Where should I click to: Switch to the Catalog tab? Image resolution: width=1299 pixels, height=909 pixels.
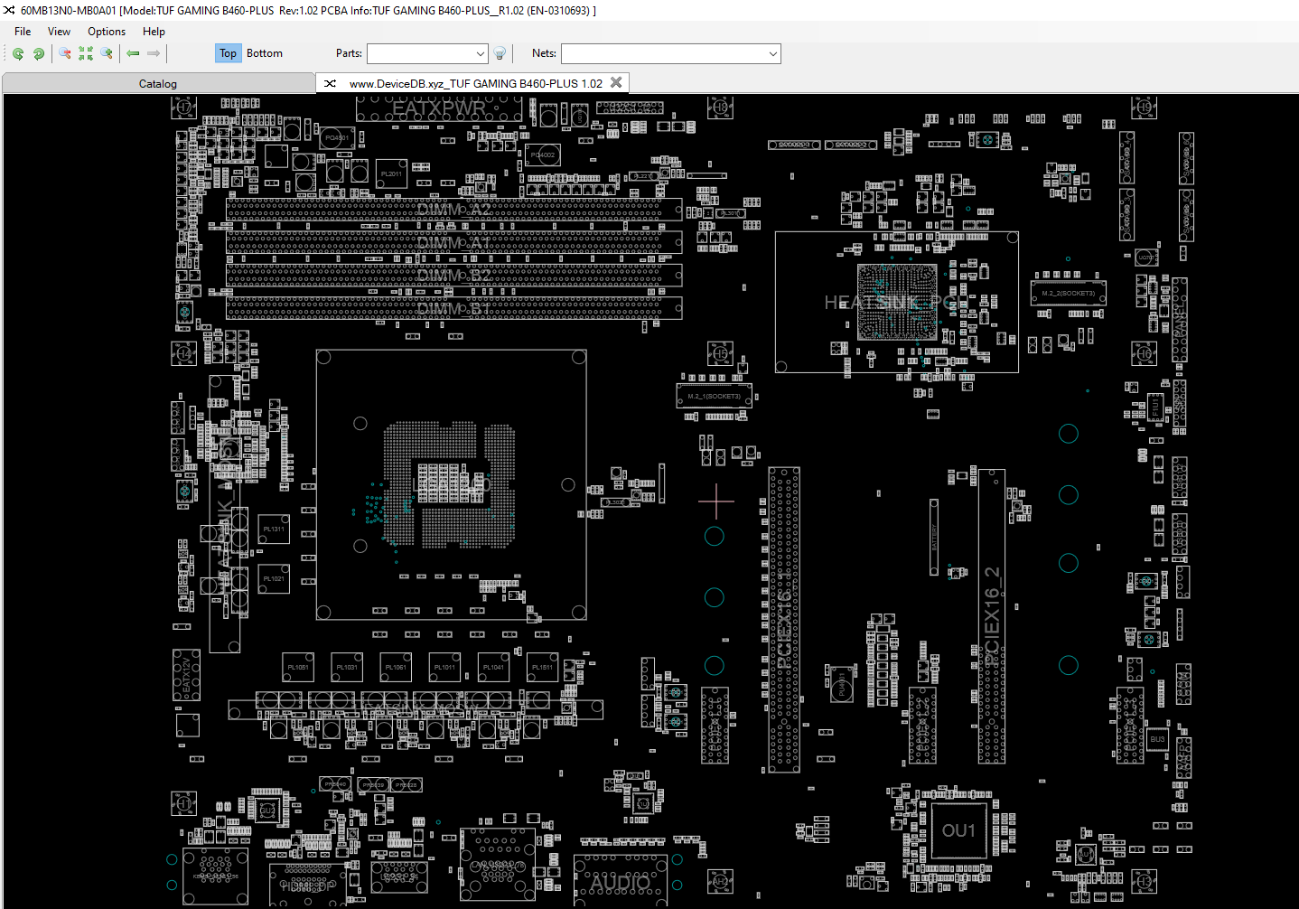[x=158, y=83]
